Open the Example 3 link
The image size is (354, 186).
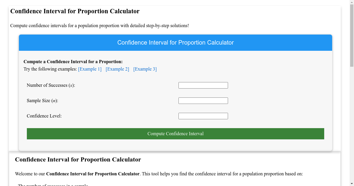tap(145, 69)
